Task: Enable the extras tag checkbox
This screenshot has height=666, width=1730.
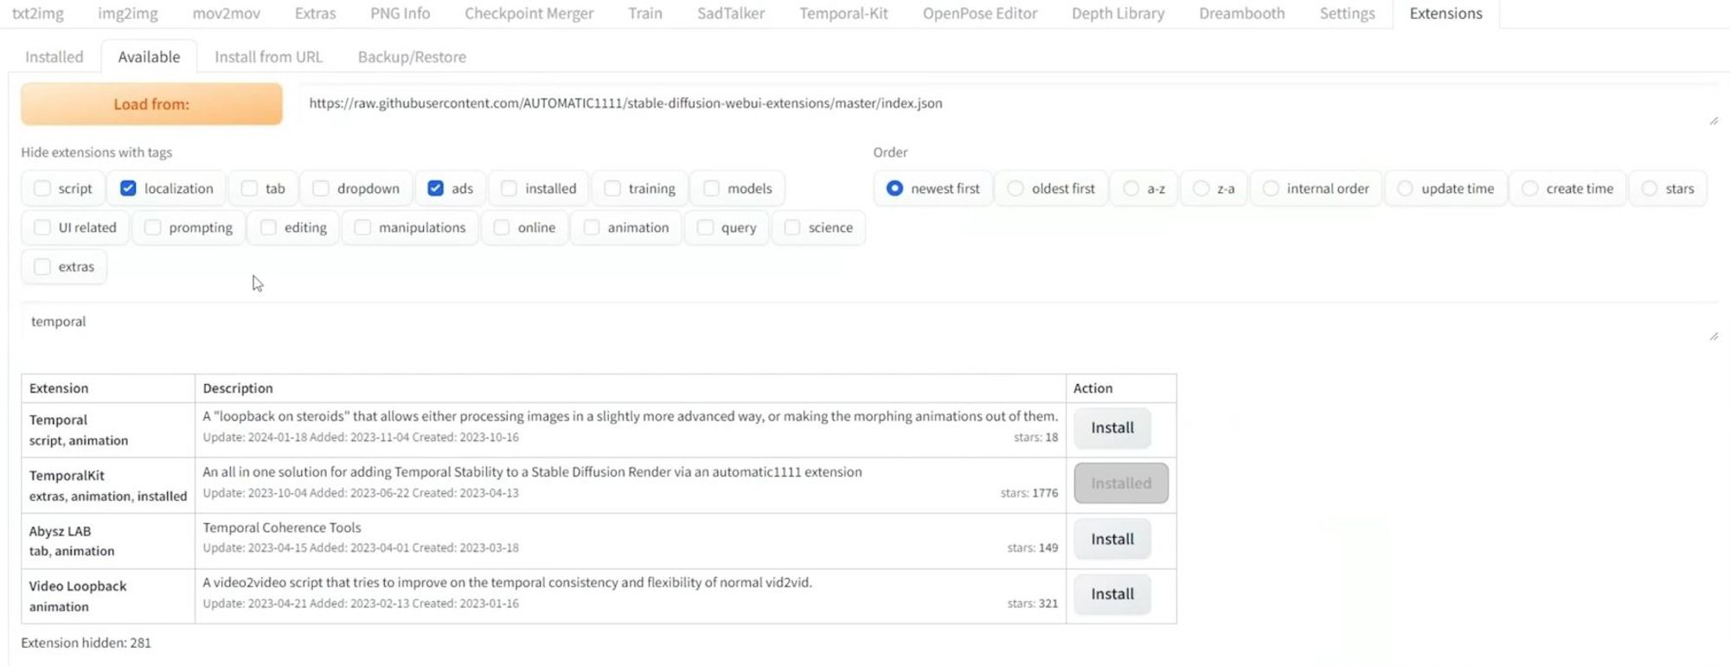Action: (x=42, y=266)
